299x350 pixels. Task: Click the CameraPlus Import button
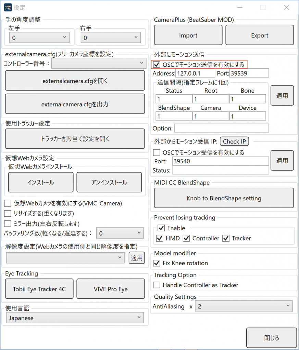(188, 35)
